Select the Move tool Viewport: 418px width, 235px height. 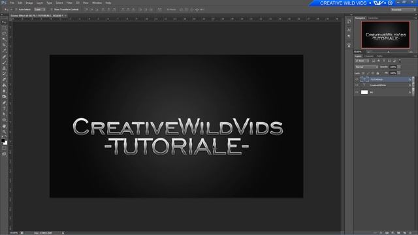point(4,22)
